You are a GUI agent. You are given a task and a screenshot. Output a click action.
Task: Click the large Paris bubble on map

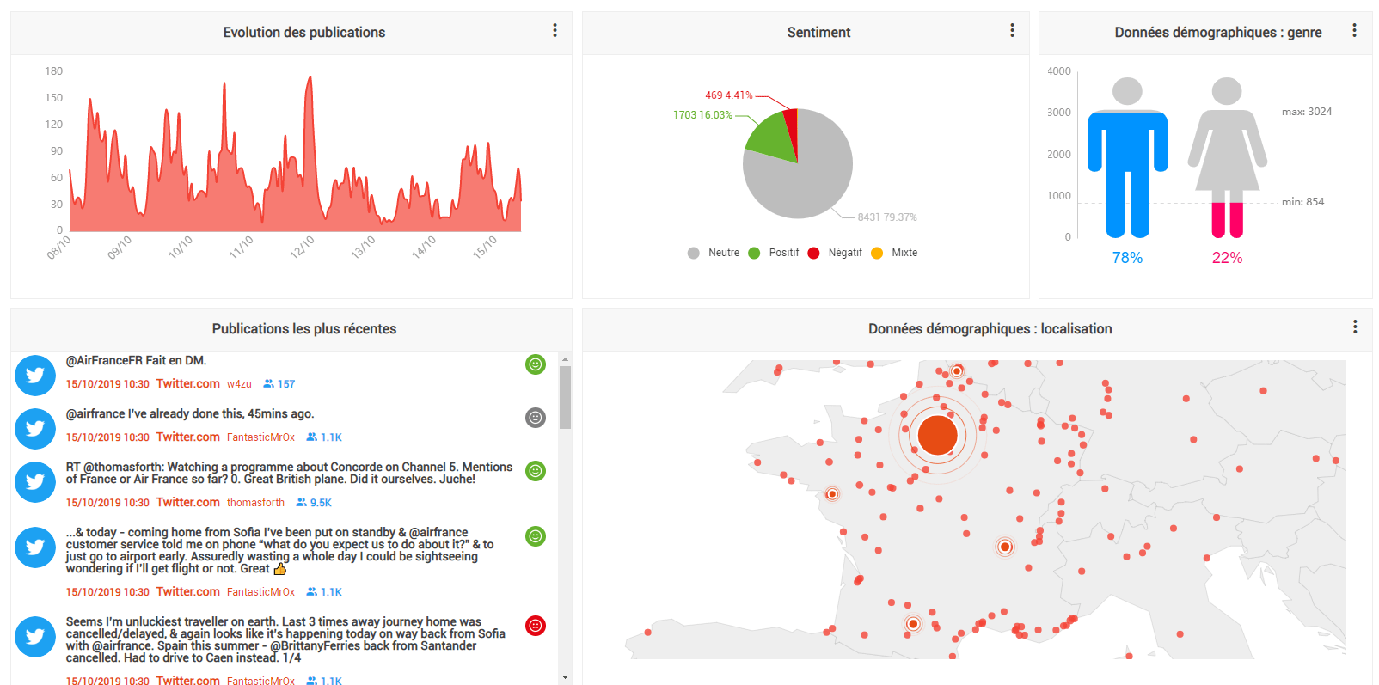point(937,435)
